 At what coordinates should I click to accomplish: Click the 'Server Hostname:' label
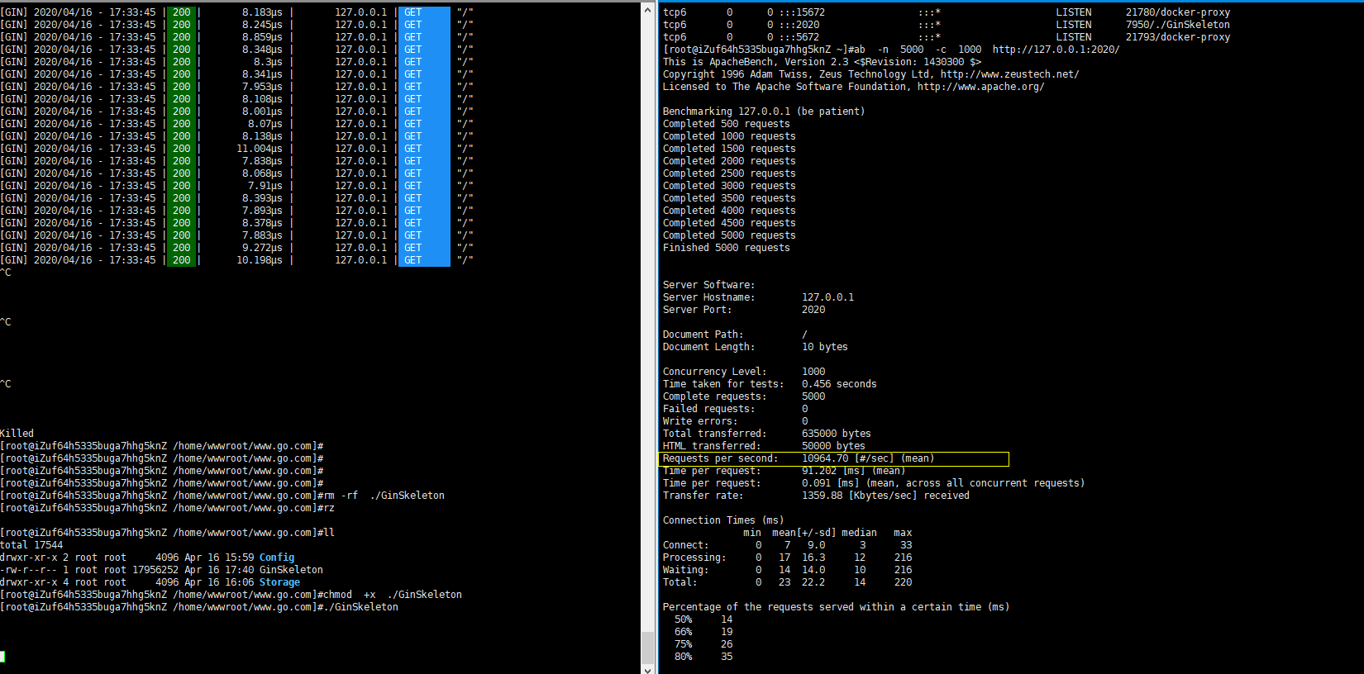[x=708, y=297]
